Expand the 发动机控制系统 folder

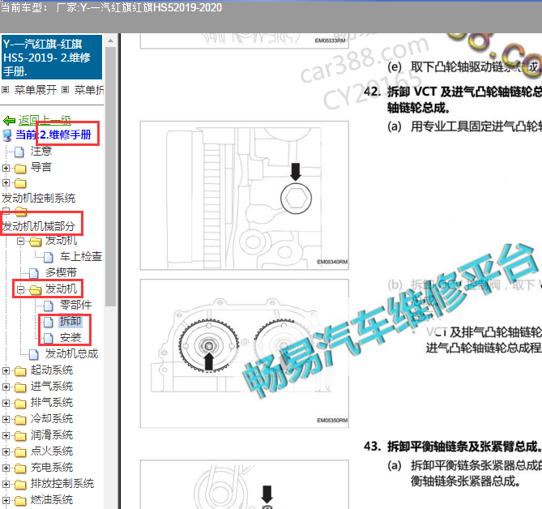tap(6, 182)
